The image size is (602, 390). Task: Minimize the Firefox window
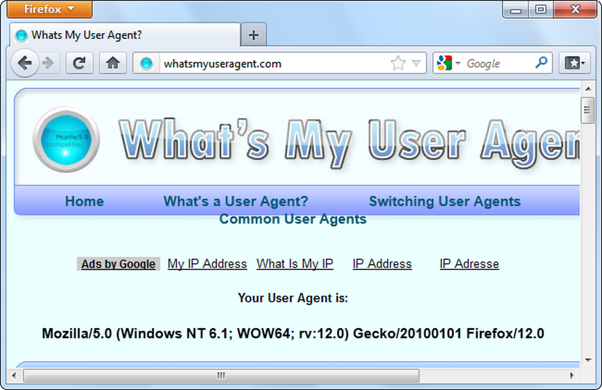[x=516, y=10]
